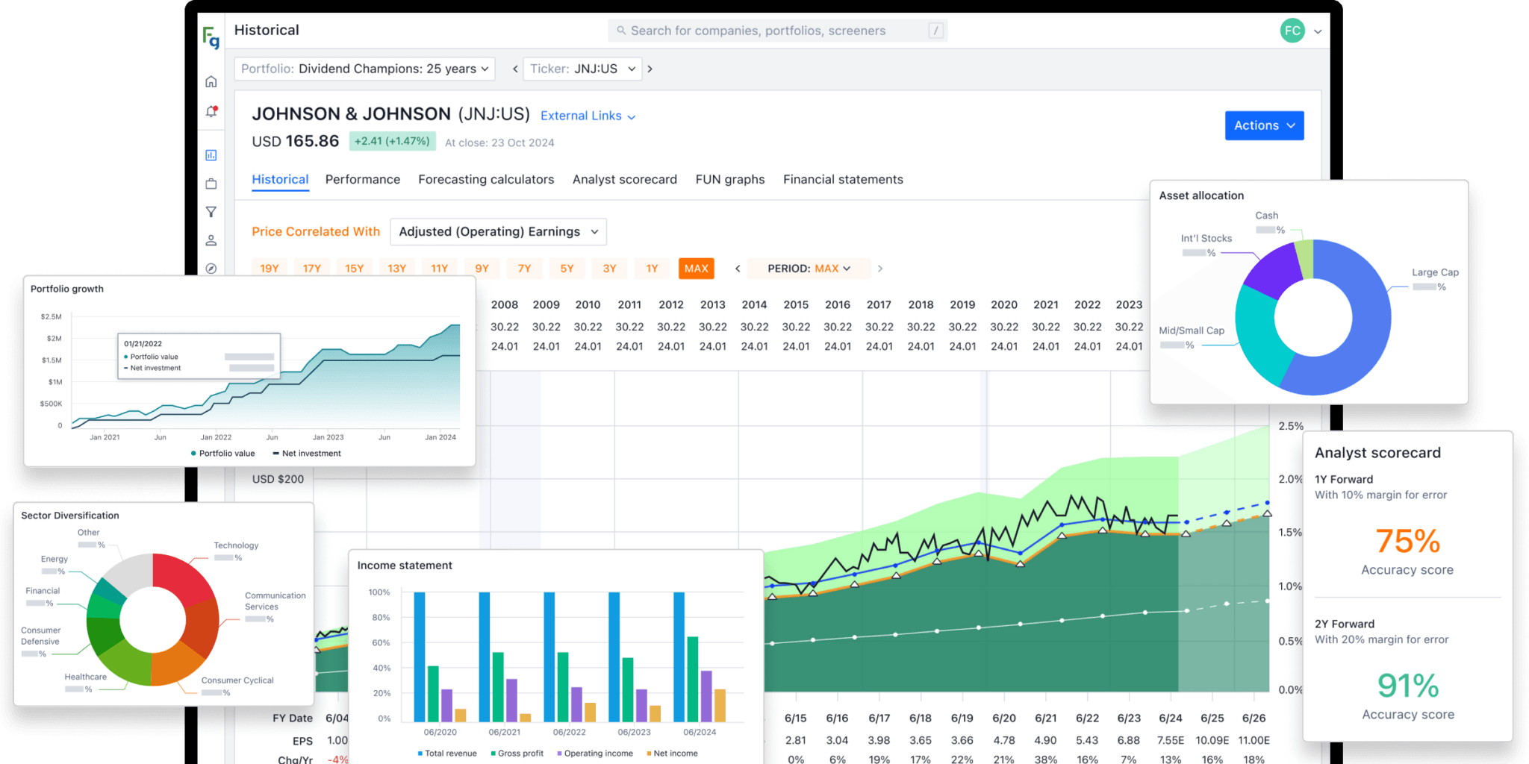
Task: Open notifications via the bell icon
Action: tap(211, 110)
